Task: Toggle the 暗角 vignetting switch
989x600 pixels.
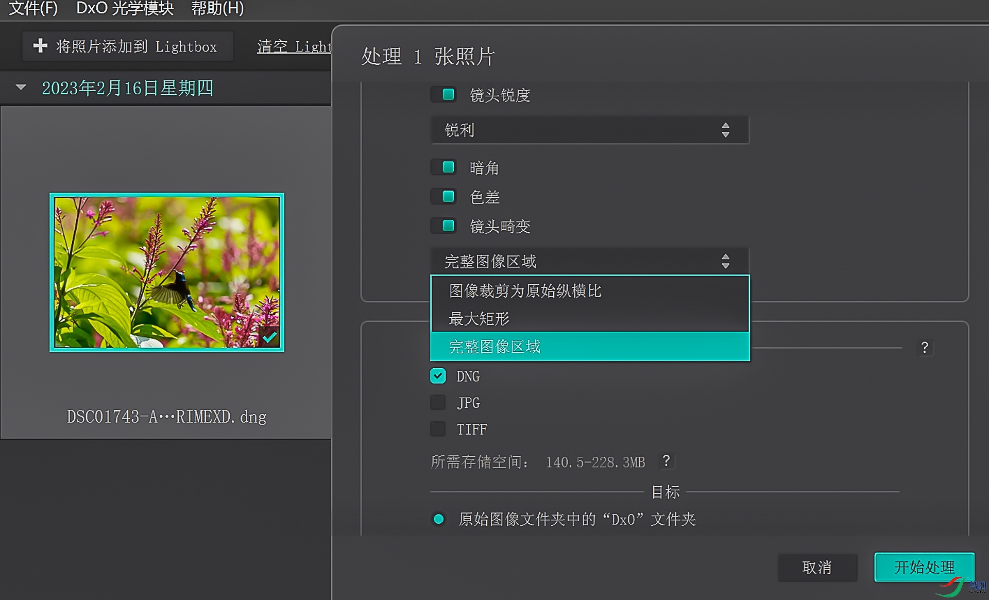Action: [444, 167]
